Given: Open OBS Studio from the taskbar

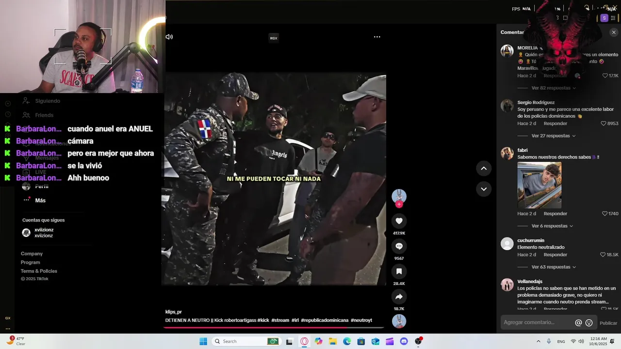Looking at the screenshot, I should point(418,341).
